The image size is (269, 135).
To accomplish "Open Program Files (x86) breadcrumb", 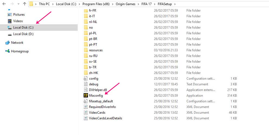I will (x=96, y=4).
